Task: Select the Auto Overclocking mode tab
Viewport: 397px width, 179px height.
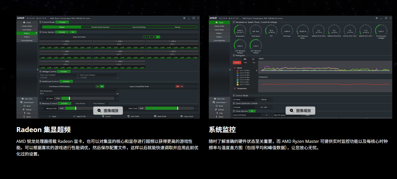Action: (139, 27)
